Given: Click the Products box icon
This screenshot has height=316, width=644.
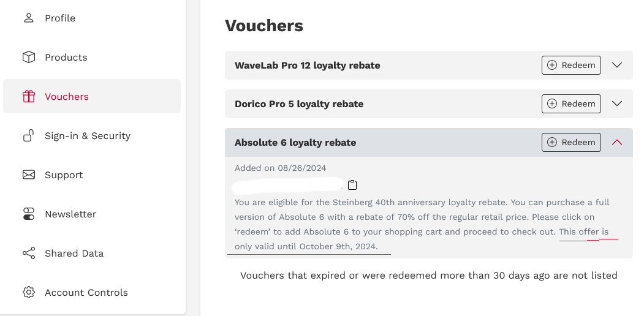Looking at the screenshot, I should 29,57.
